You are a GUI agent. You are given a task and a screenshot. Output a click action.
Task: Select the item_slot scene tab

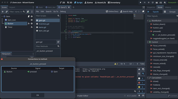(x=51, y=7)
